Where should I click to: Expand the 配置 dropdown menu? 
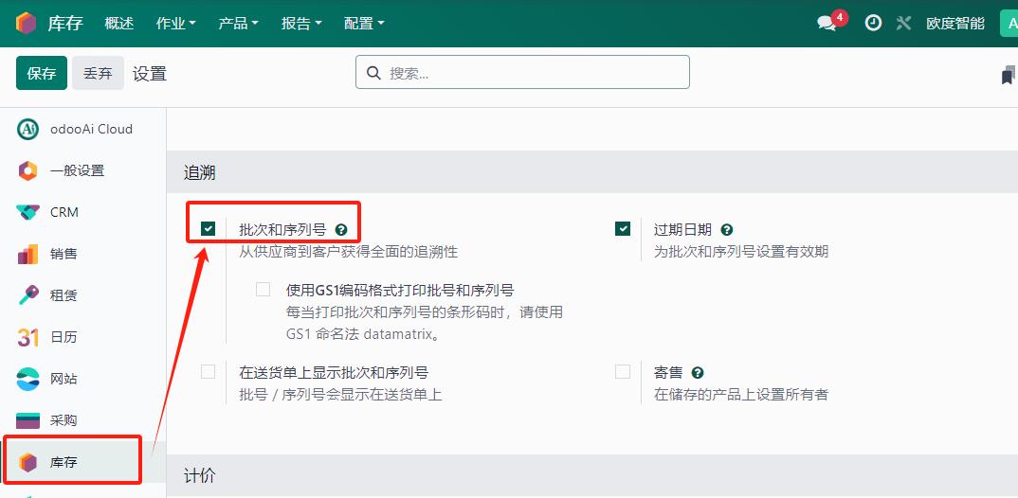click(364, 24)
